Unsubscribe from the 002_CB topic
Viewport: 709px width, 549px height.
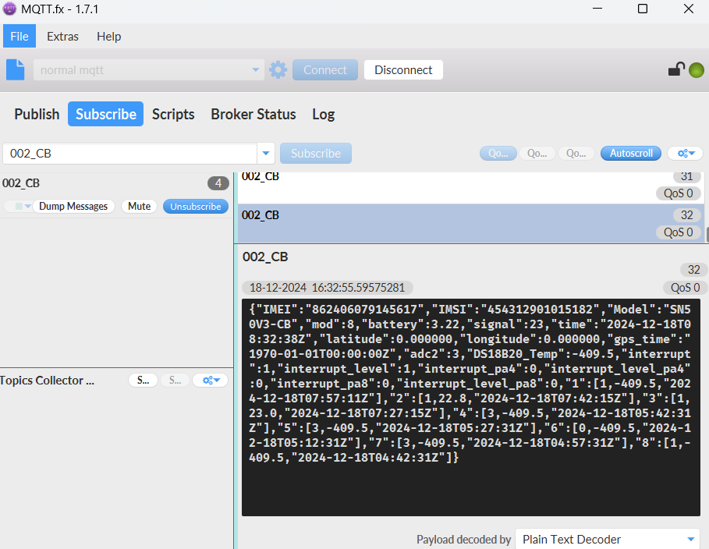coord(195,206)
